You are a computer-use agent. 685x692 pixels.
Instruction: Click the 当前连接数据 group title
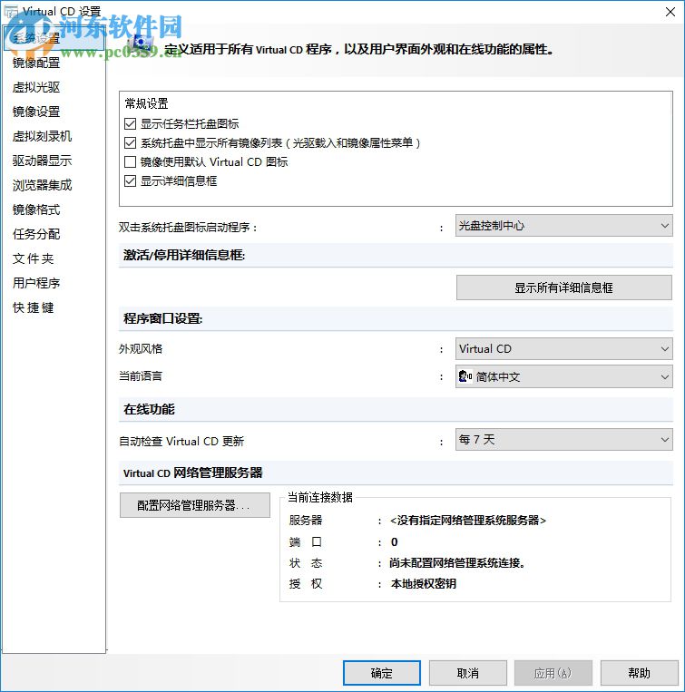[x=320, y=497]
